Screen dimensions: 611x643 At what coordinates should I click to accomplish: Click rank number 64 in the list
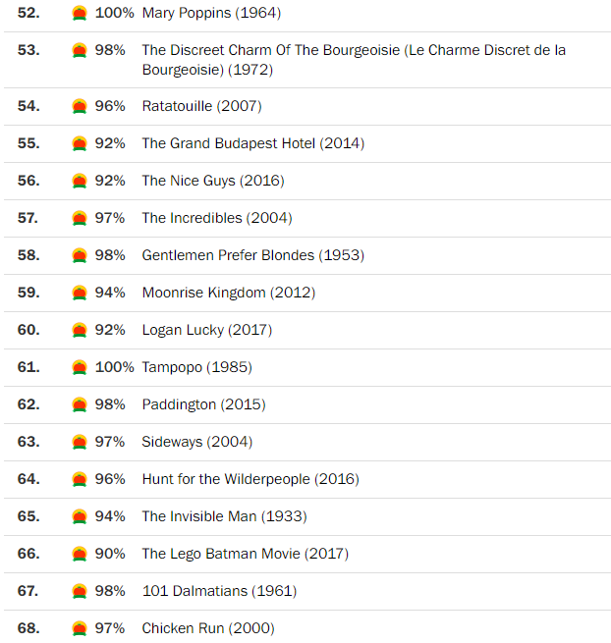point(28,479)
